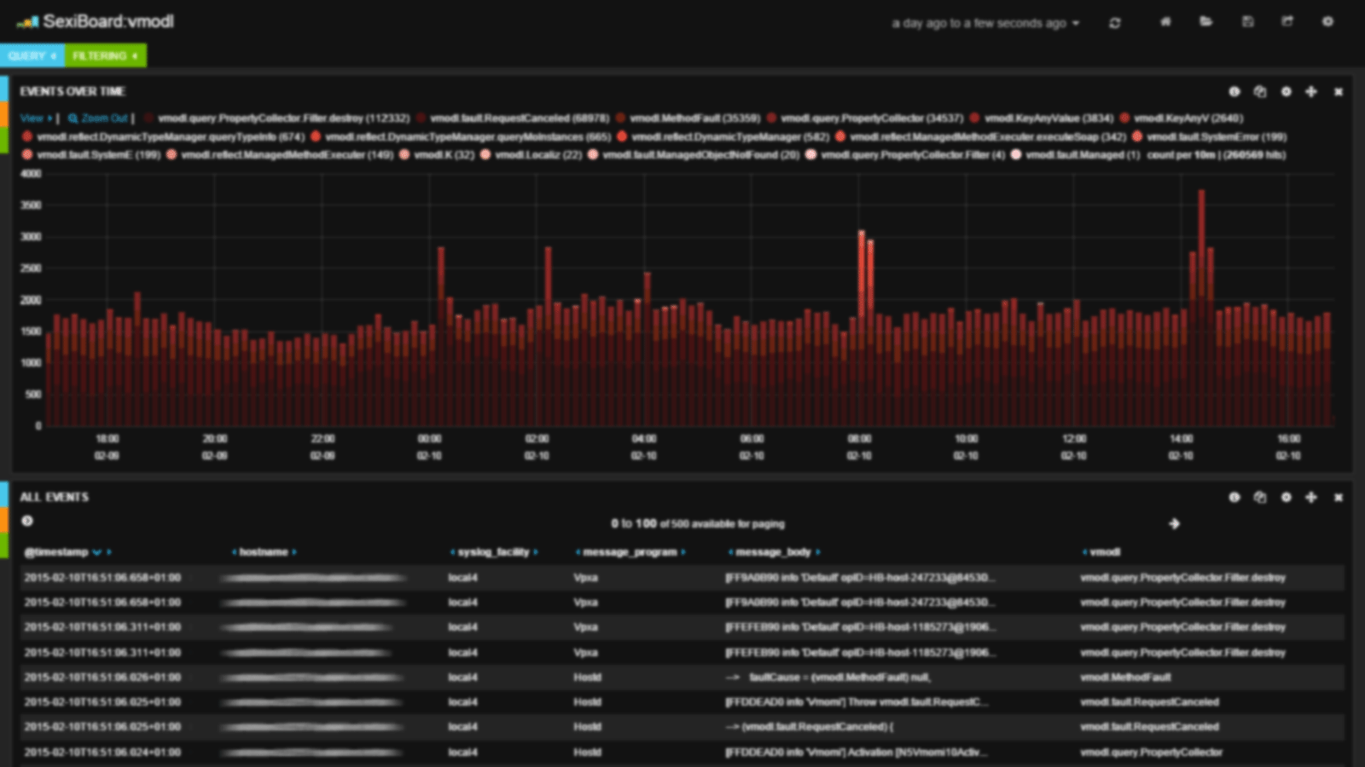Open the time range picker dropdown
1365x767 pixels.
(985, 23)
